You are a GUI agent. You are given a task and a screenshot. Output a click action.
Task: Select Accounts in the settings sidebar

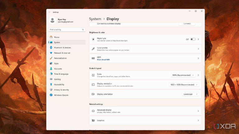click(x=58, y=69)
